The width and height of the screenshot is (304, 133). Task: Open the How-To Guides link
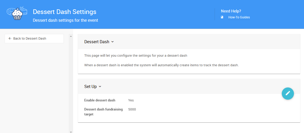(x=239, y=17)
